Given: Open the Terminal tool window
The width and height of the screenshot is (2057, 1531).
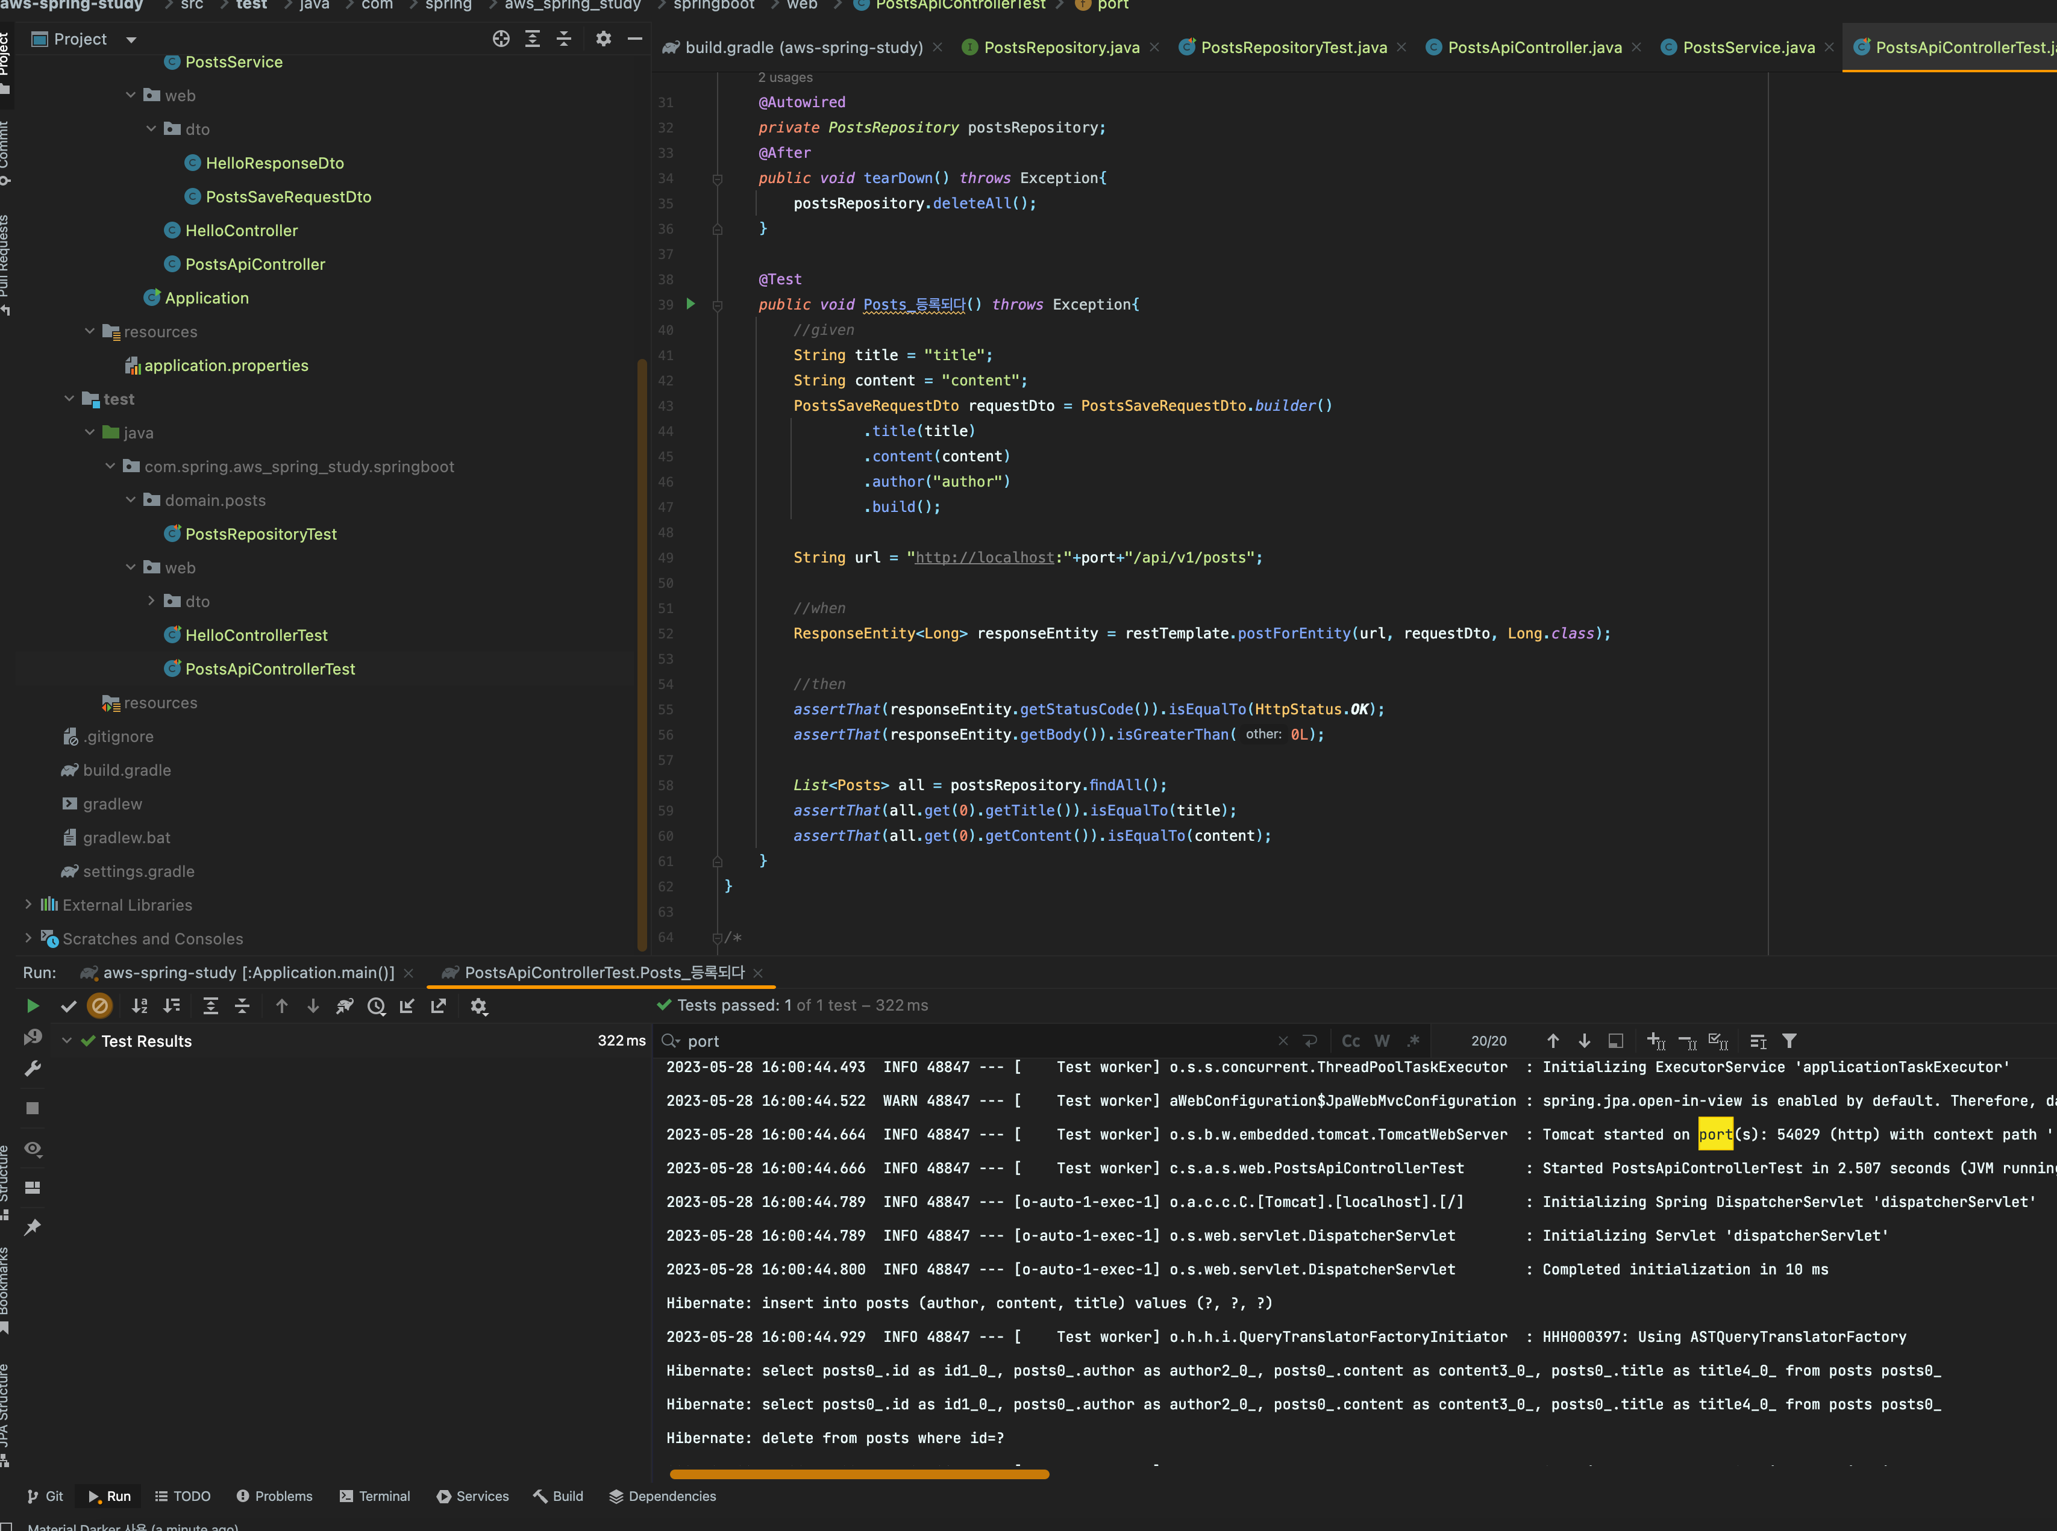Looking at the screenshot, I should click(x=375, y=1496).
